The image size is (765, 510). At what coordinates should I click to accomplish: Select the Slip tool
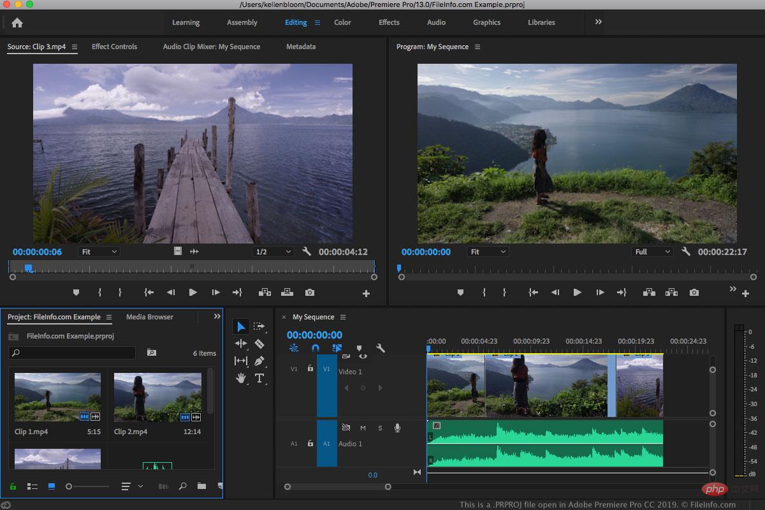point(241,361)
